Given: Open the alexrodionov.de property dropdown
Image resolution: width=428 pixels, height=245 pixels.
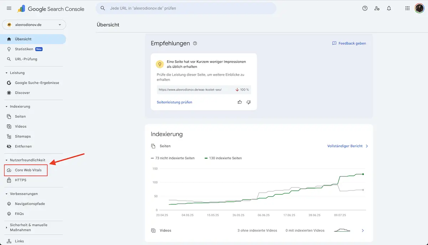Looking at the screenshot, I should [x=34, y=25].
